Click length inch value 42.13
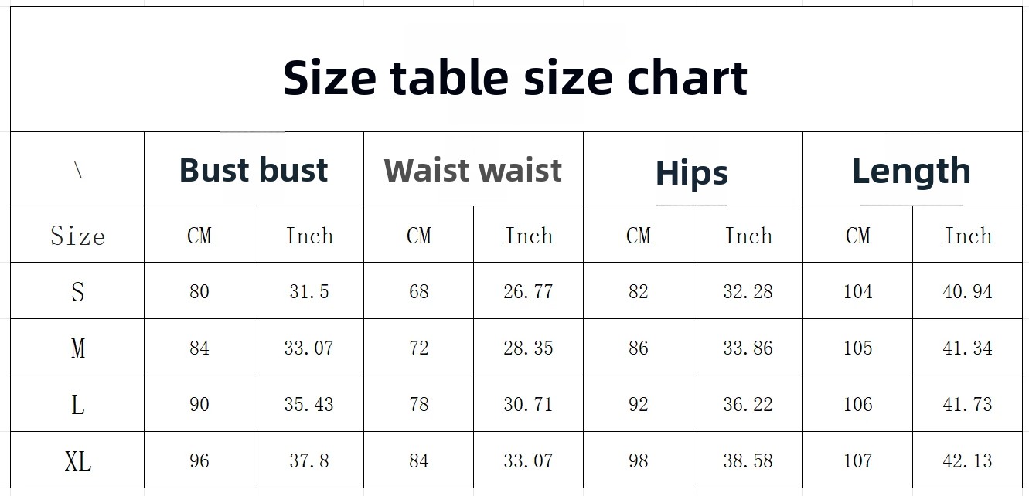 [x=968, y=460]
